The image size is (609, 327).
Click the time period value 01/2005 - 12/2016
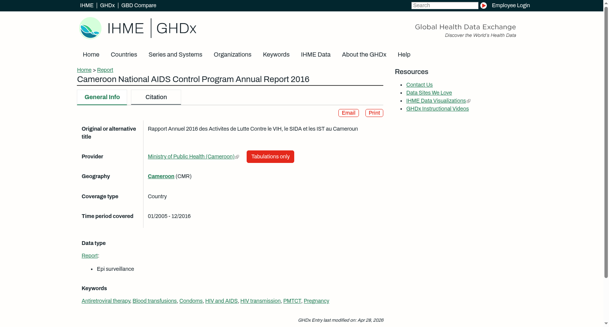(x=169, y=216)
